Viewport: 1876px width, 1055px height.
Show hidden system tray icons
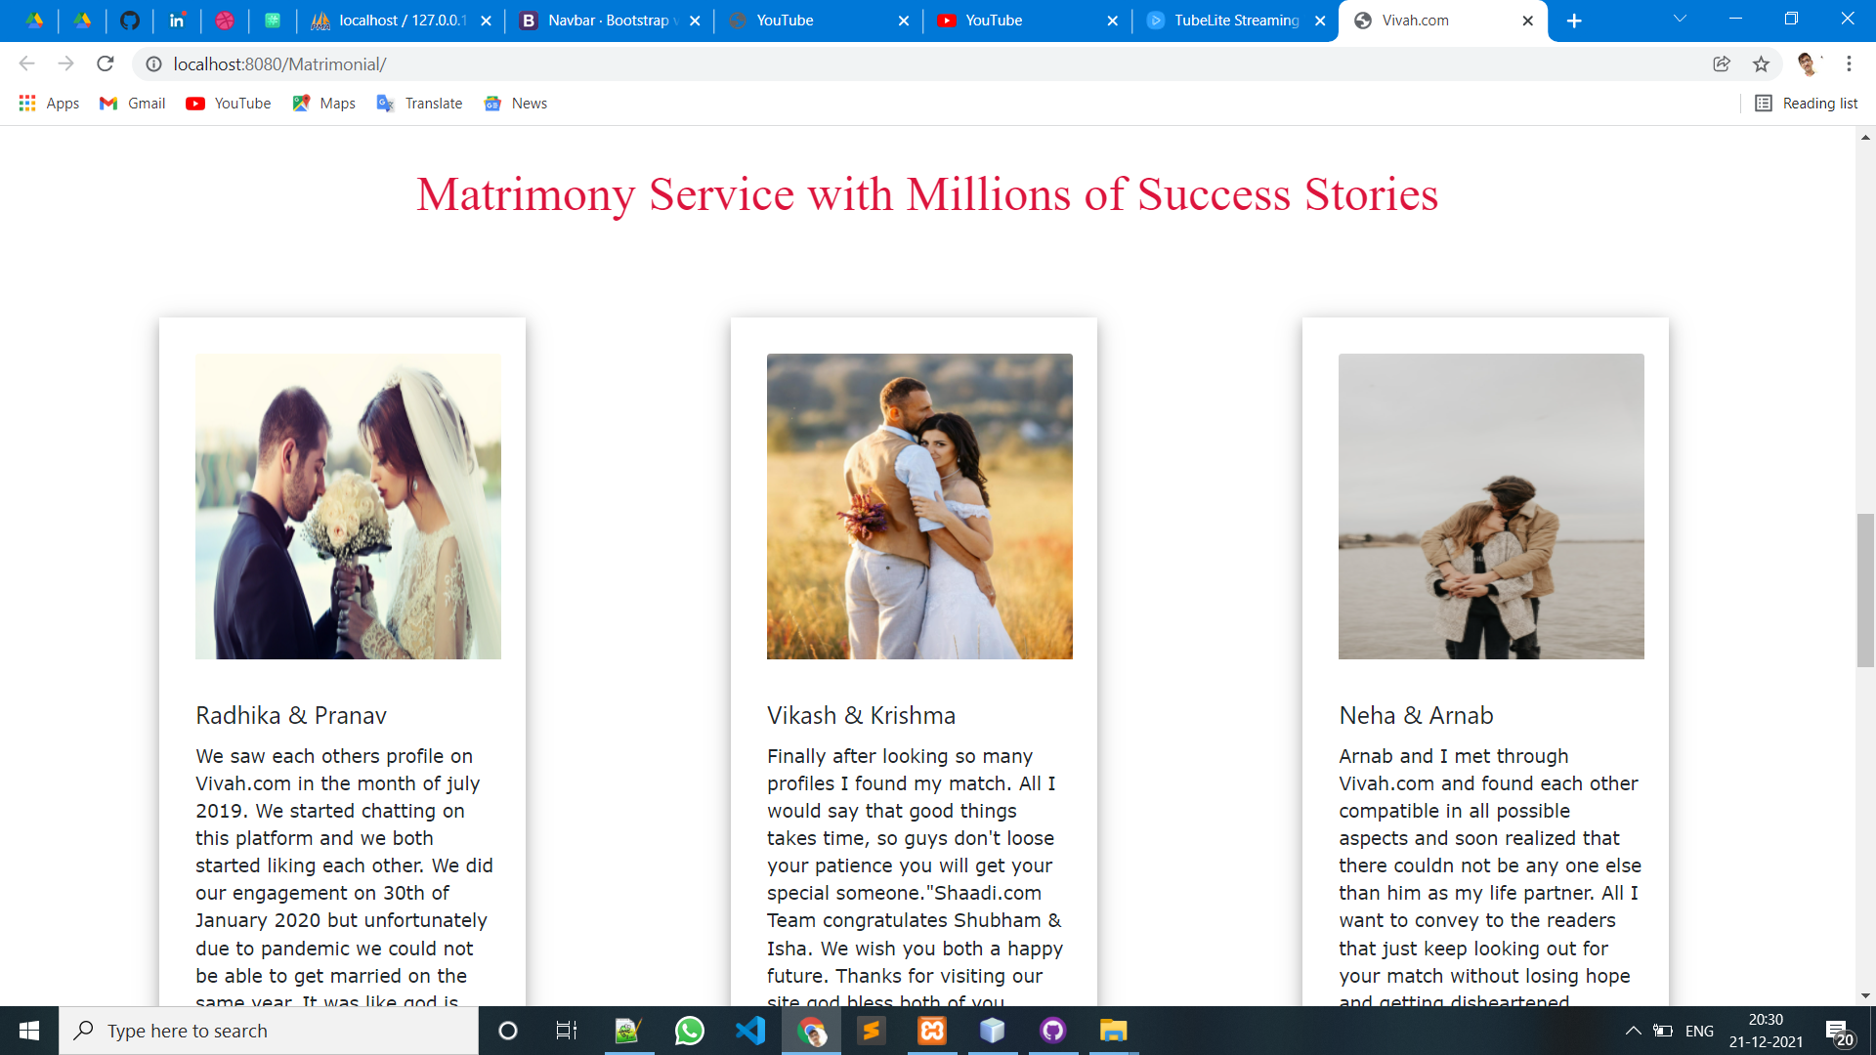tap(1633, 1031)
